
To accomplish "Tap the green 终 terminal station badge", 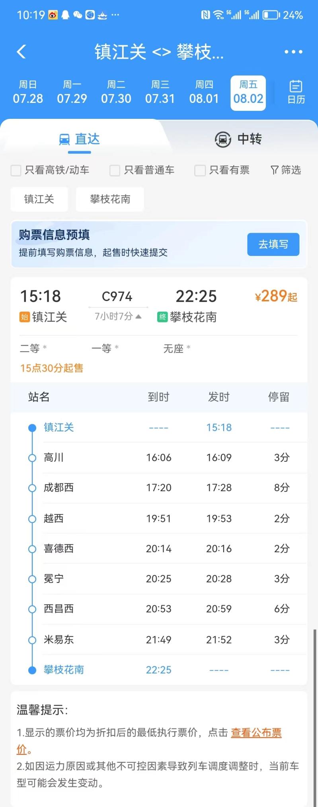I will click(x=162, y=317).
